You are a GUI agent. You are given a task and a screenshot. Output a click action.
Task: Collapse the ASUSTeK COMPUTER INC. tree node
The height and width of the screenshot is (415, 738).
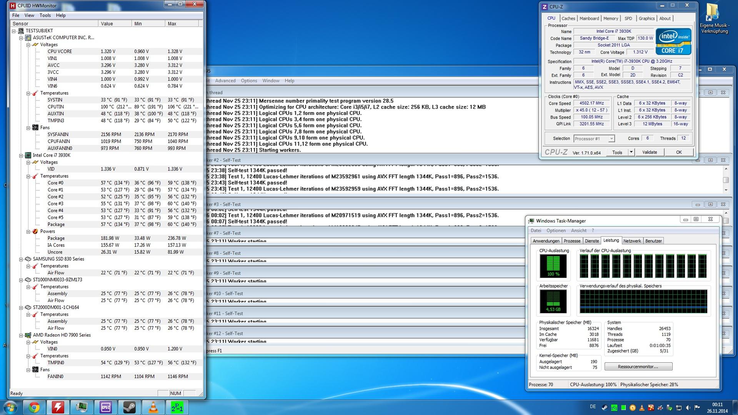[21, 38]
